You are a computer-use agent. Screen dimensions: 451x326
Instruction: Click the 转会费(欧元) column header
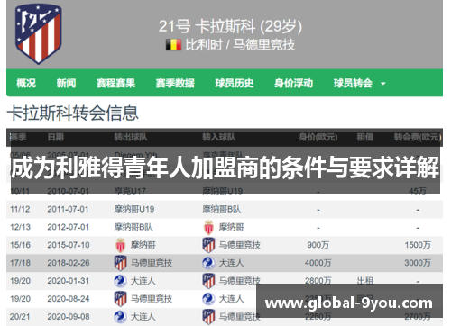click(x=418, y=137)
